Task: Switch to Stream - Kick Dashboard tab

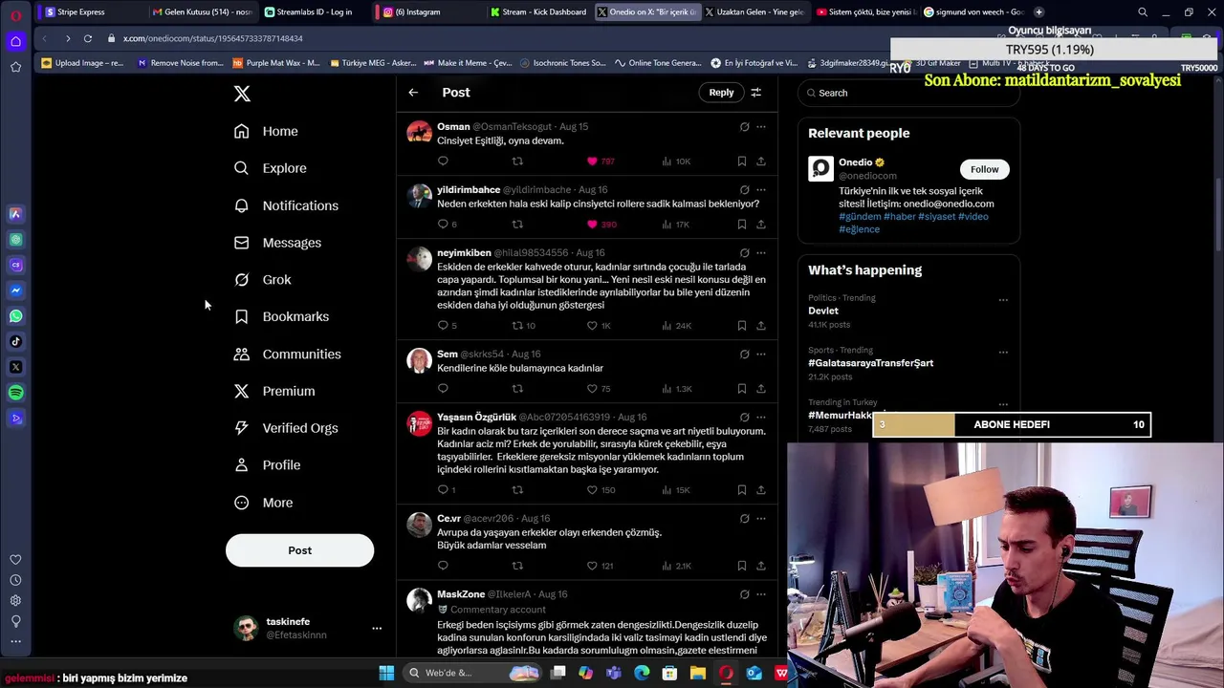Action: pos(538,11)
